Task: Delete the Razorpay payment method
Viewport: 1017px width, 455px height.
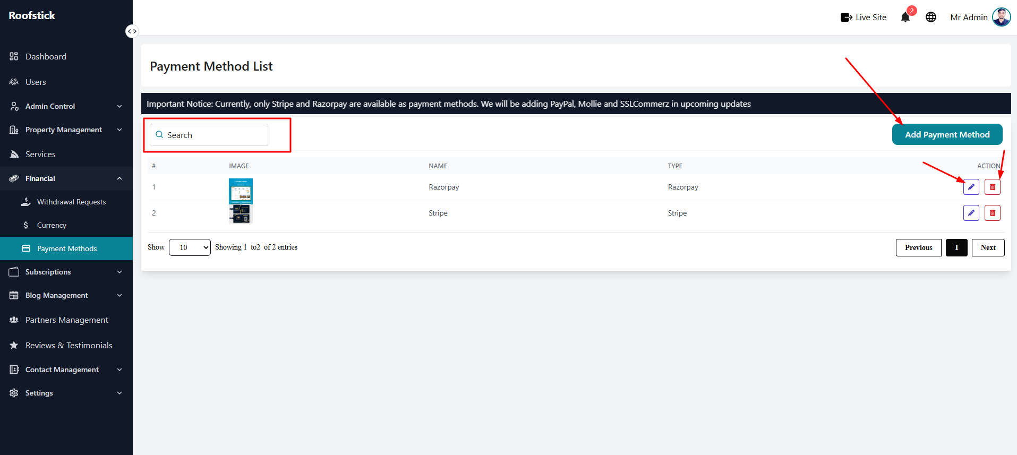Action: [992, 187]
